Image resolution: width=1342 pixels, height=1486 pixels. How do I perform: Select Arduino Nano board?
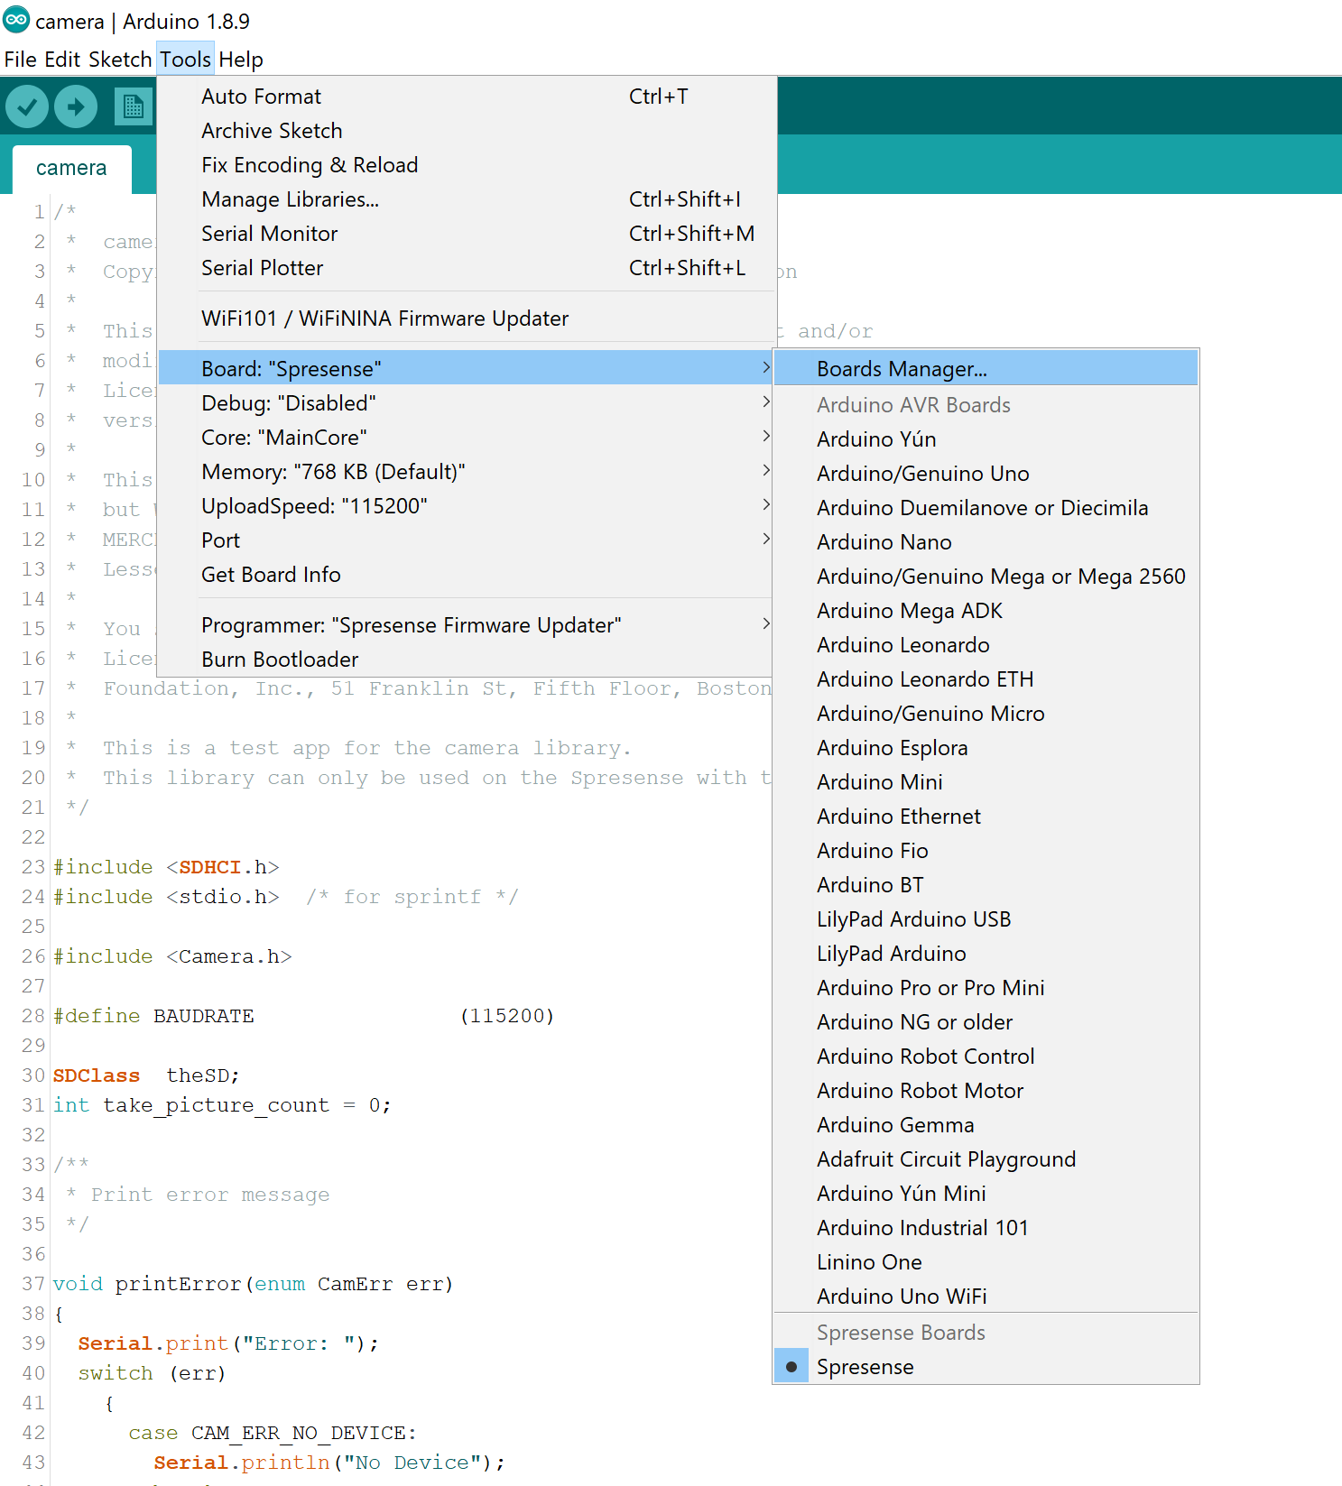(986, 541)
